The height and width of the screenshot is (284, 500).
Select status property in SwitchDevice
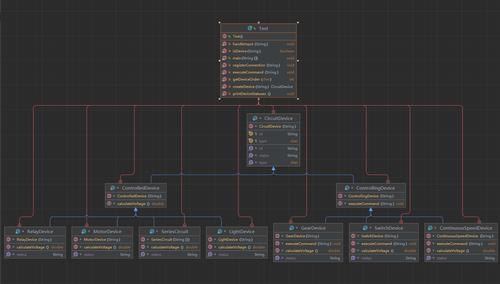pos(384,258)
